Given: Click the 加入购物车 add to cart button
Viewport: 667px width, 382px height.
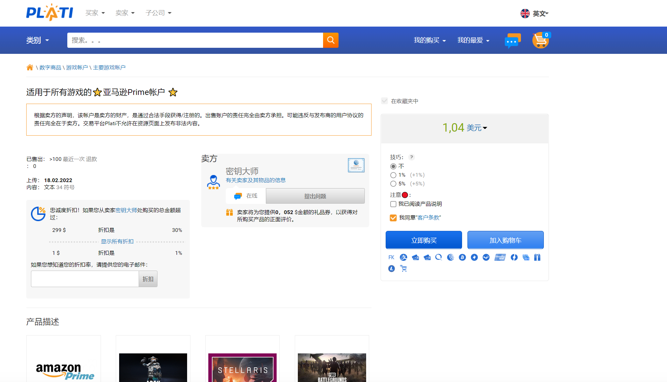Looking at the screenshot, I should pos(505,240).
